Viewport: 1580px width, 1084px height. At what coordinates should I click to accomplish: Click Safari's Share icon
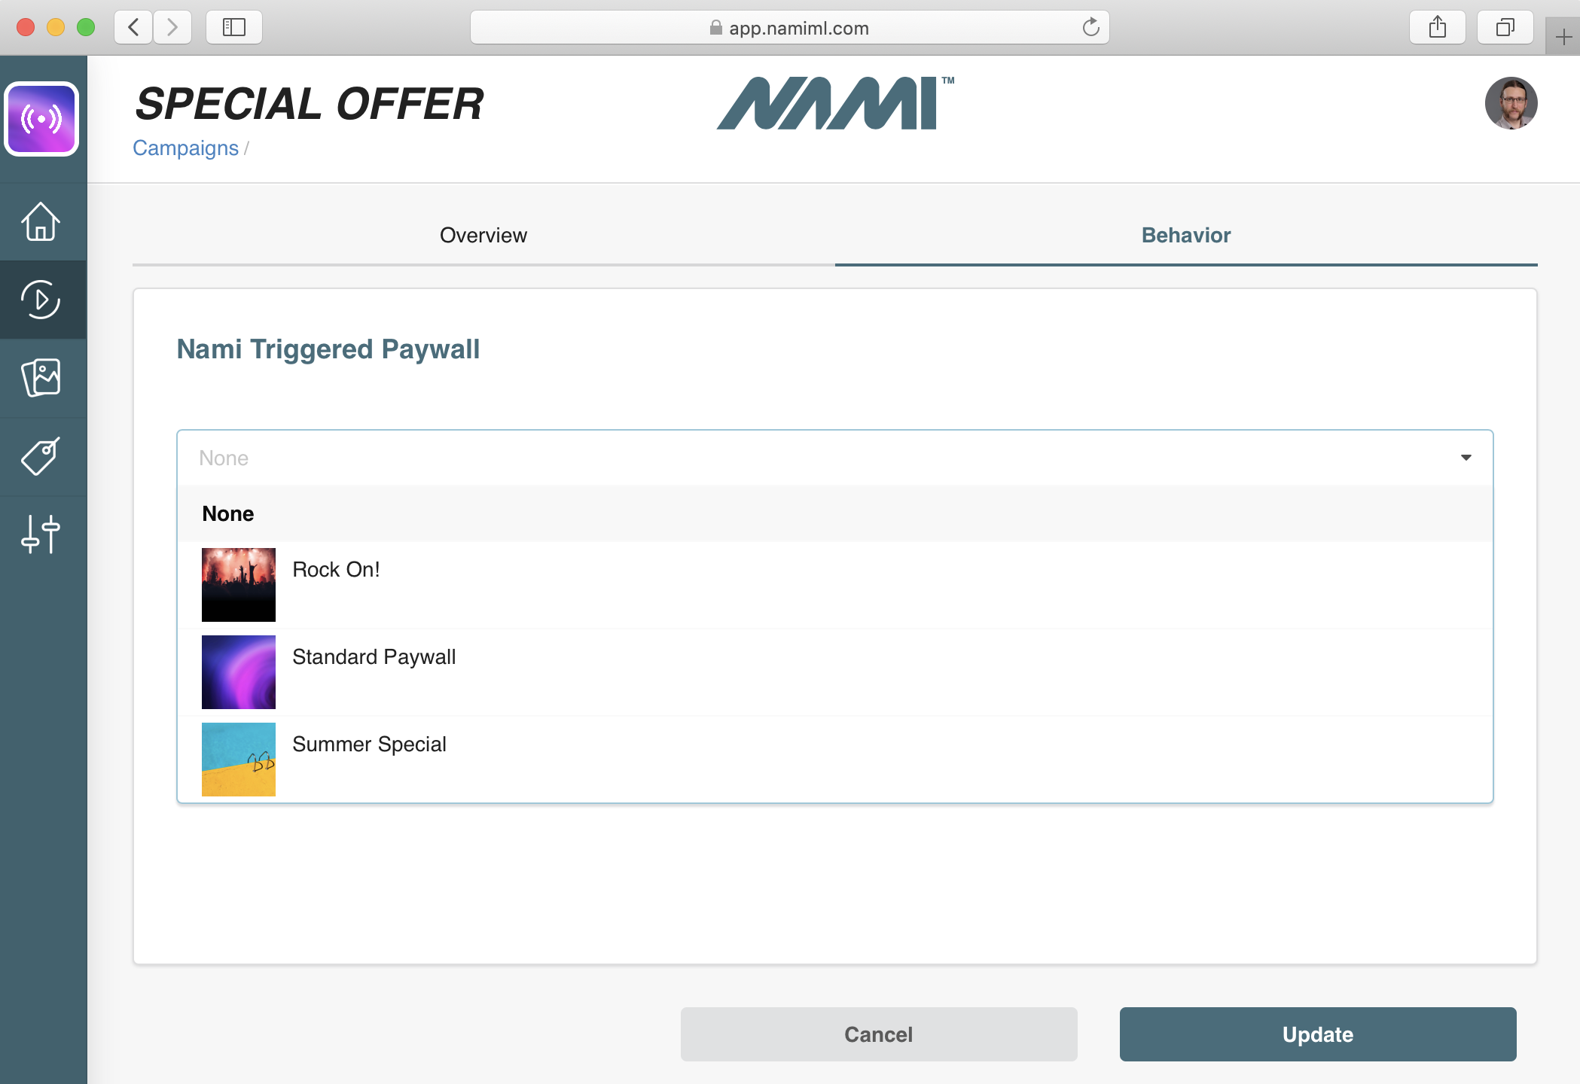[x=1437, y=28]
